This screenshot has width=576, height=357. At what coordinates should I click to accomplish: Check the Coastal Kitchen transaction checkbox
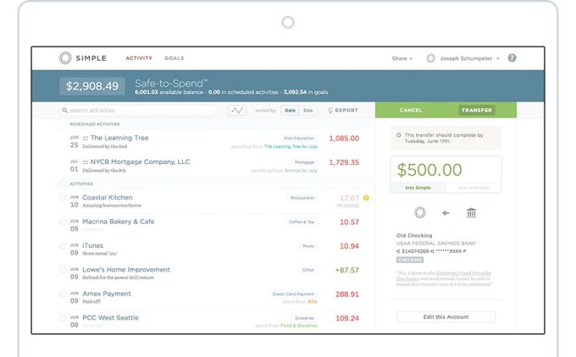63,198
